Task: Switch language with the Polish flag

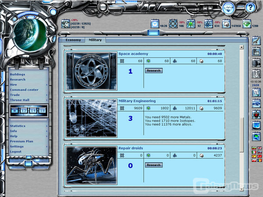Action: 254,160
